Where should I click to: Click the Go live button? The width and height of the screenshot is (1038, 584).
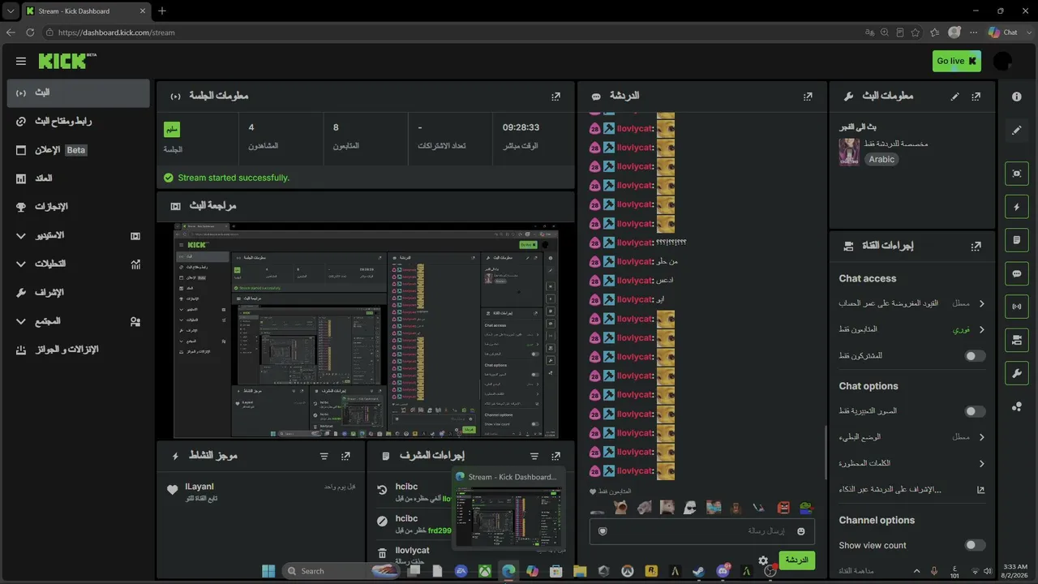pyautogui.click(x=957, y=61)
